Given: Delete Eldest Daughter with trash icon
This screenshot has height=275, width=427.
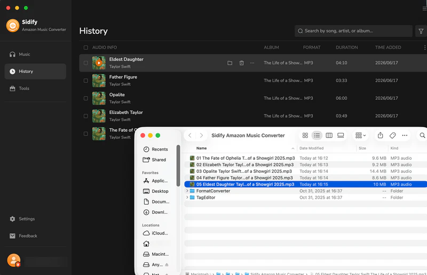Looking at the screenshot, I should [x=242, y=63].
